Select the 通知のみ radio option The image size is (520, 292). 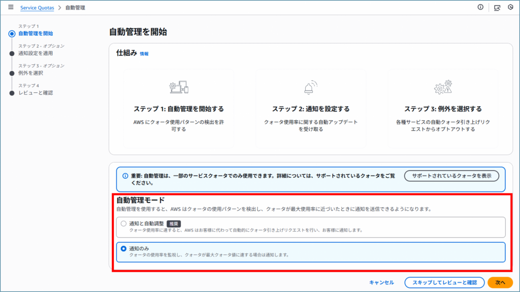pos(123,248)
